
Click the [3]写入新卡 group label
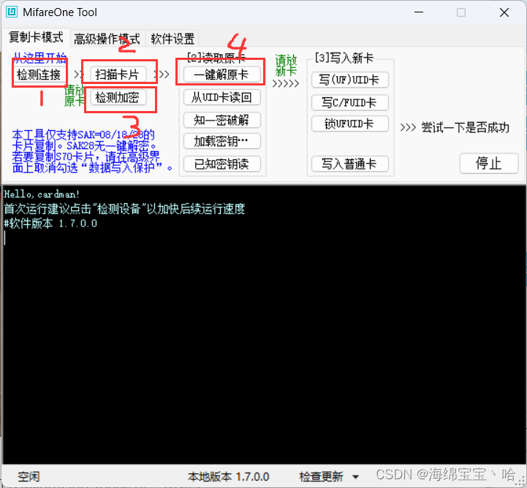(344, 58)
